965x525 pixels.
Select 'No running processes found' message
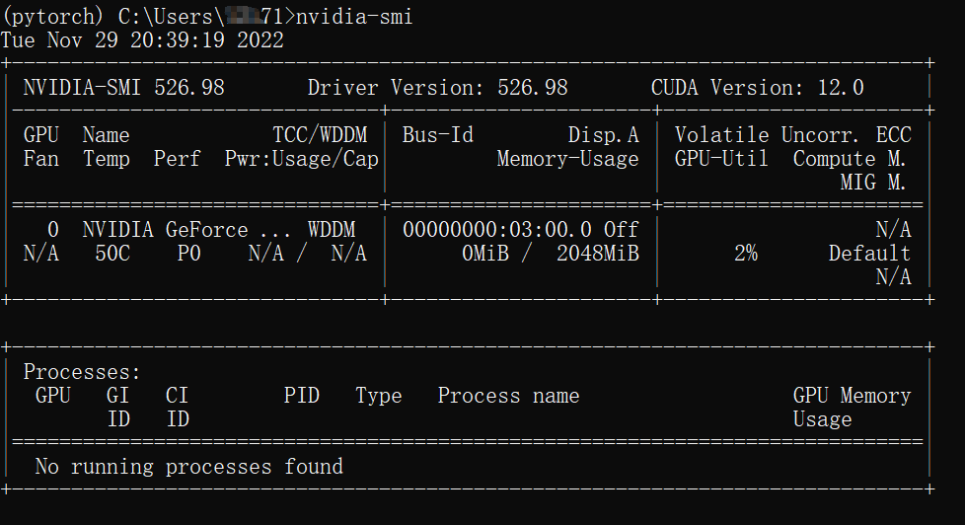click(188, 467)
